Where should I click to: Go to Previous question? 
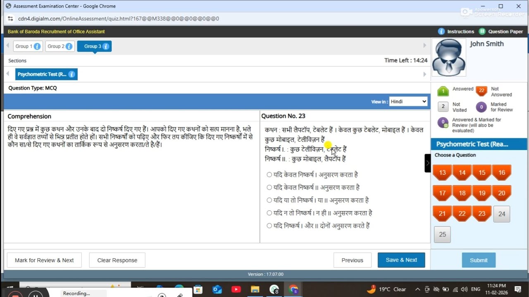[353, 260]
